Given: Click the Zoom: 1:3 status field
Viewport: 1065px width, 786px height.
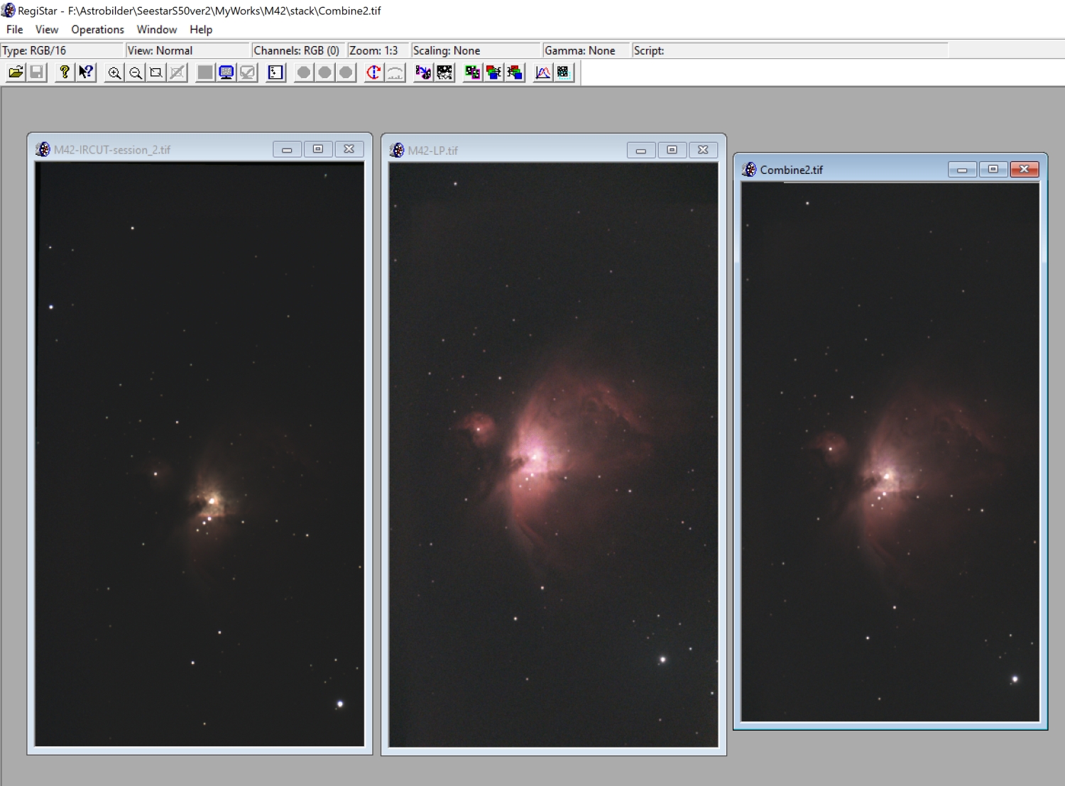Looking at the screenshot, I should tap(378, 50).
